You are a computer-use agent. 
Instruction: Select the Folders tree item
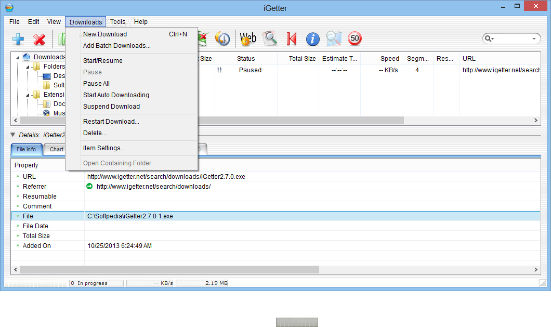[x=54, y=67]
